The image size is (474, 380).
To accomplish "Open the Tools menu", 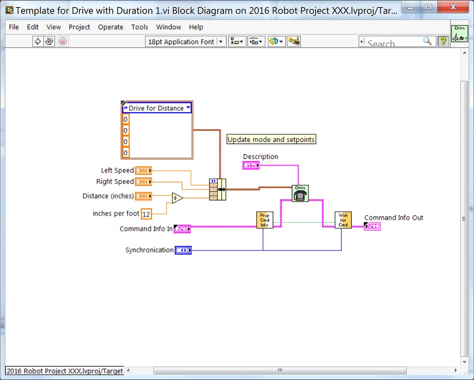I will tap(139, 27).
